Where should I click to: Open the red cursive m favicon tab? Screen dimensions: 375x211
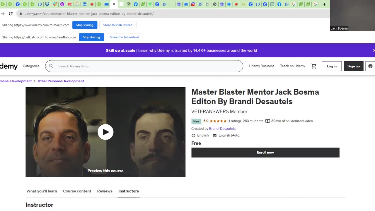pos(70,4)
